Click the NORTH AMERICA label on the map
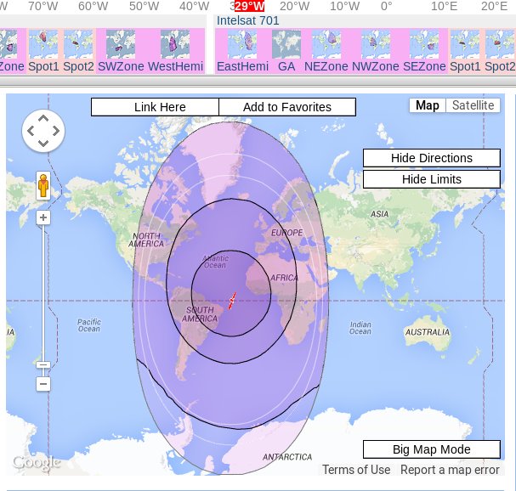 pos(146,240)
